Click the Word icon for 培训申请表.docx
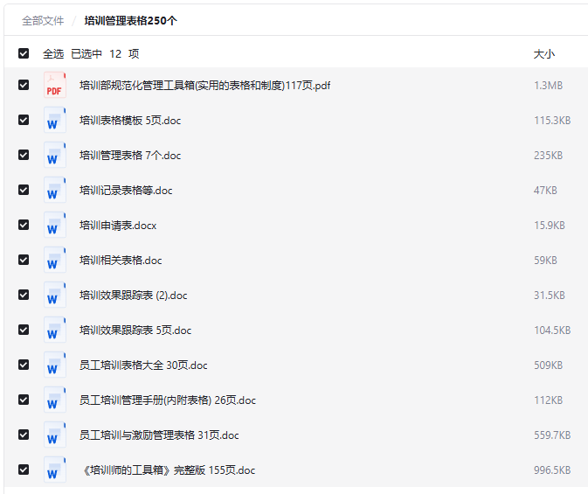This screenshot has width=588, height=494. point(55,225)
